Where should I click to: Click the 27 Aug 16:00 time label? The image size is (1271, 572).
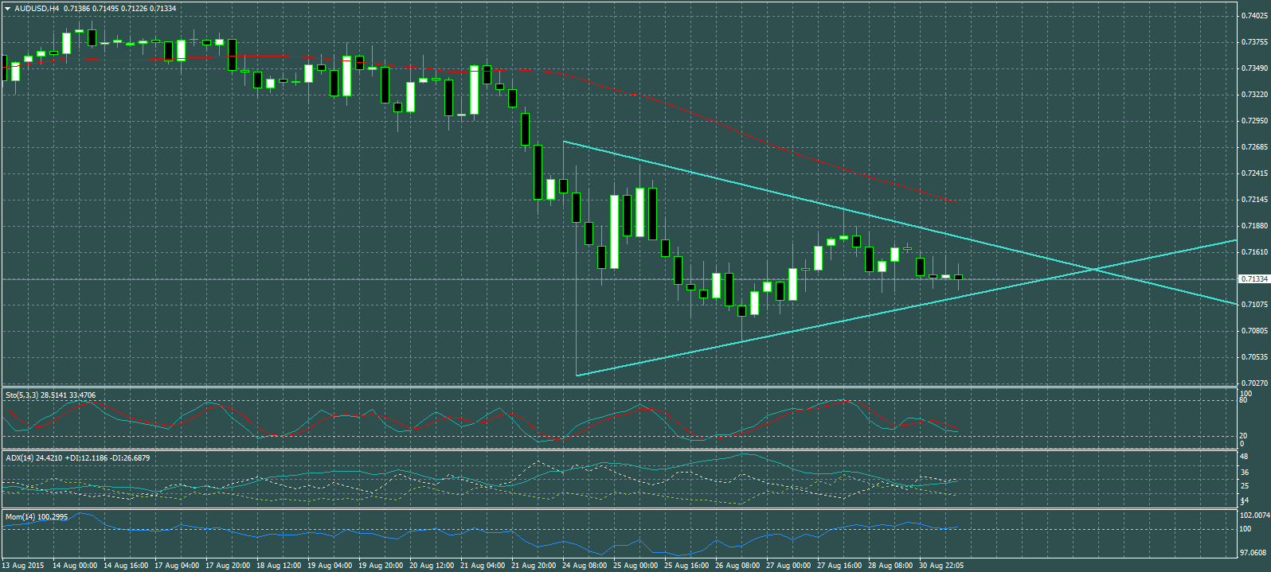pos(839,566)
